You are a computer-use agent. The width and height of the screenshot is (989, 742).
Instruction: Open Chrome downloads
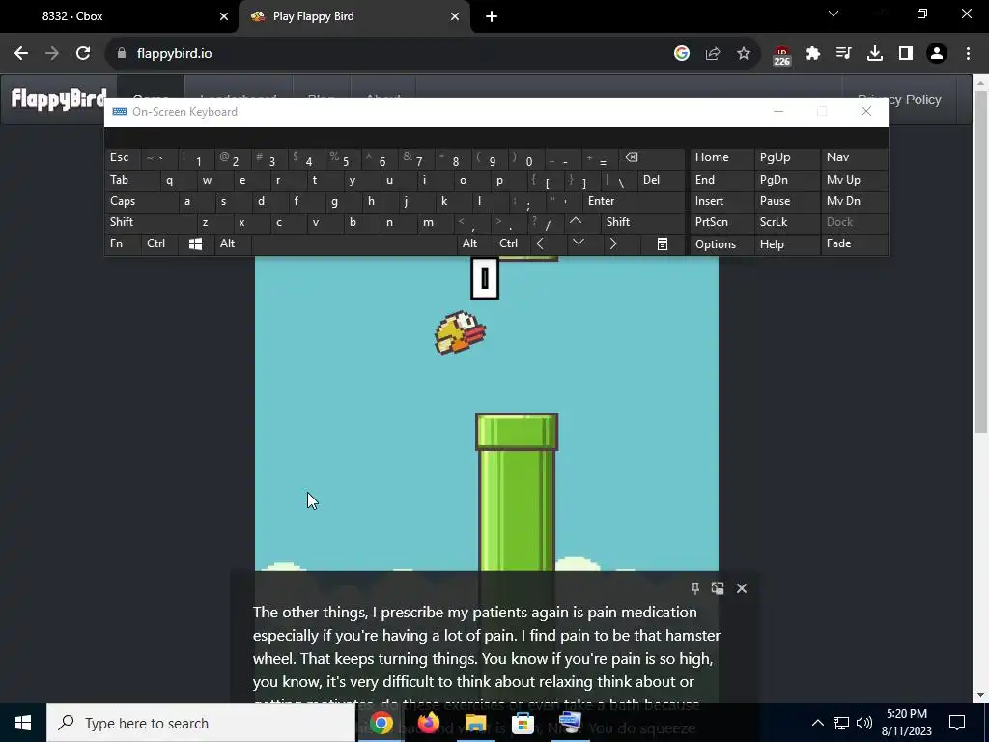pos(875,54)
